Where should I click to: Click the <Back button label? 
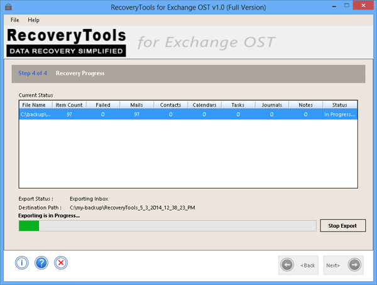point(307,265)
